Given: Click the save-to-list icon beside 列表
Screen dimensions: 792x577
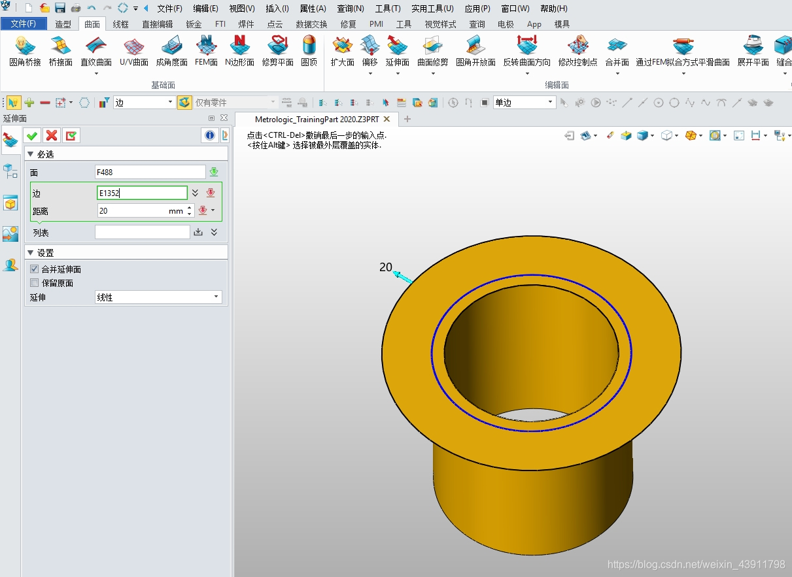Looking at the screenshot, I should (x=198, y=232).
